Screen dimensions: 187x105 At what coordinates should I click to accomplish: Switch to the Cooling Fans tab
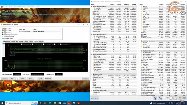[15, 41]
